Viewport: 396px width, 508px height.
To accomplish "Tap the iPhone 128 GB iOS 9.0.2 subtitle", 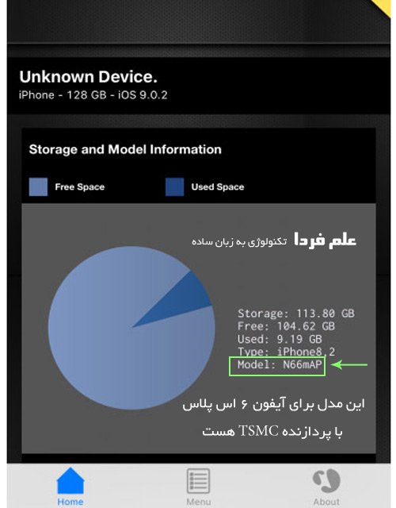I will [x=93, y=95].
